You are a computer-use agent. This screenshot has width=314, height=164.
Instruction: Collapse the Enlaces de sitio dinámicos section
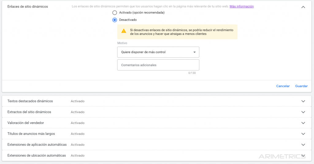click(x=303, y=7)
